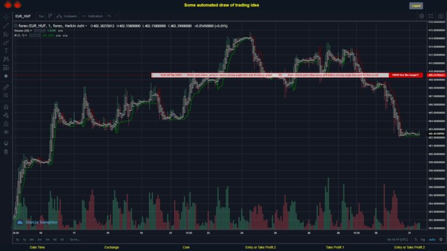Toggle log scale mode
Viewport: 447px width, 251px height.
[x=423, y=239]
